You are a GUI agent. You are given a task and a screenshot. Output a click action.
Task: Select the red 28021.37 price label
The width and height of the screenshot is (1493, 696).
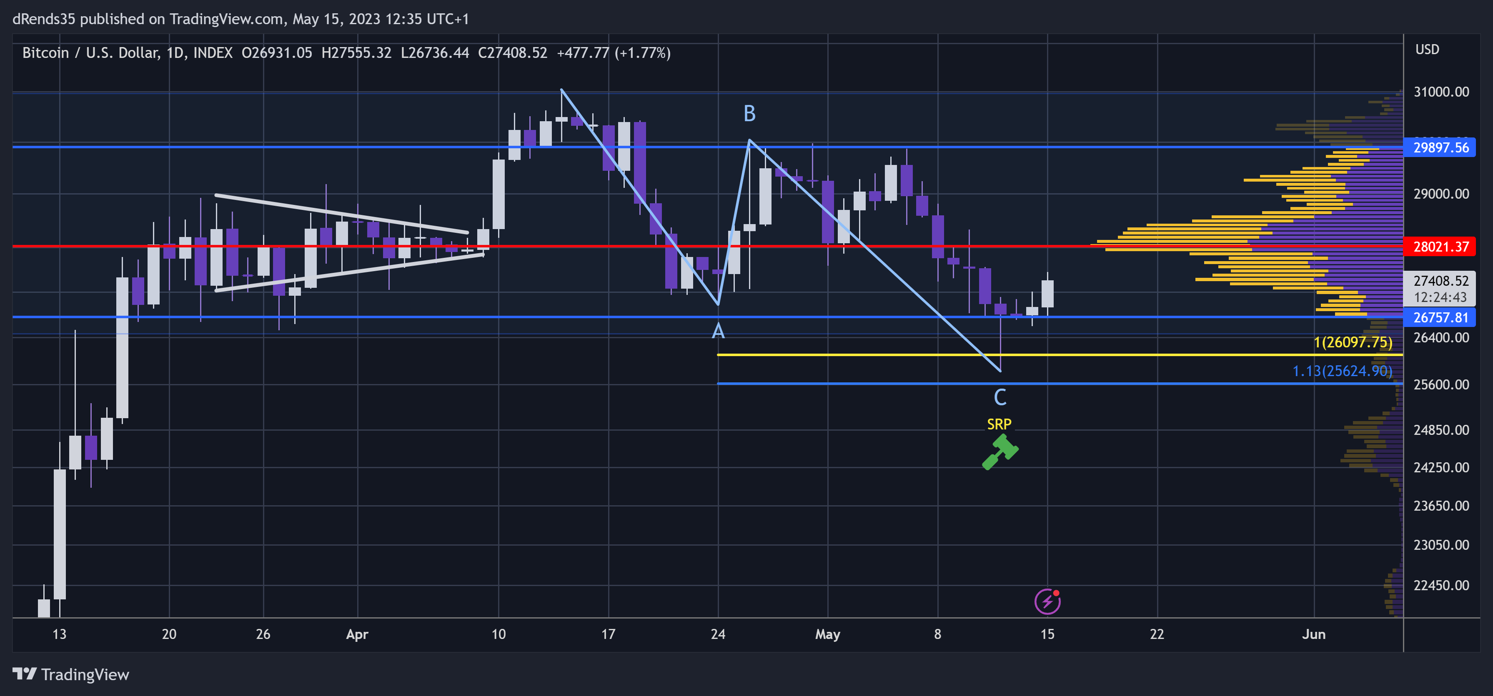tap(1440, 247)
